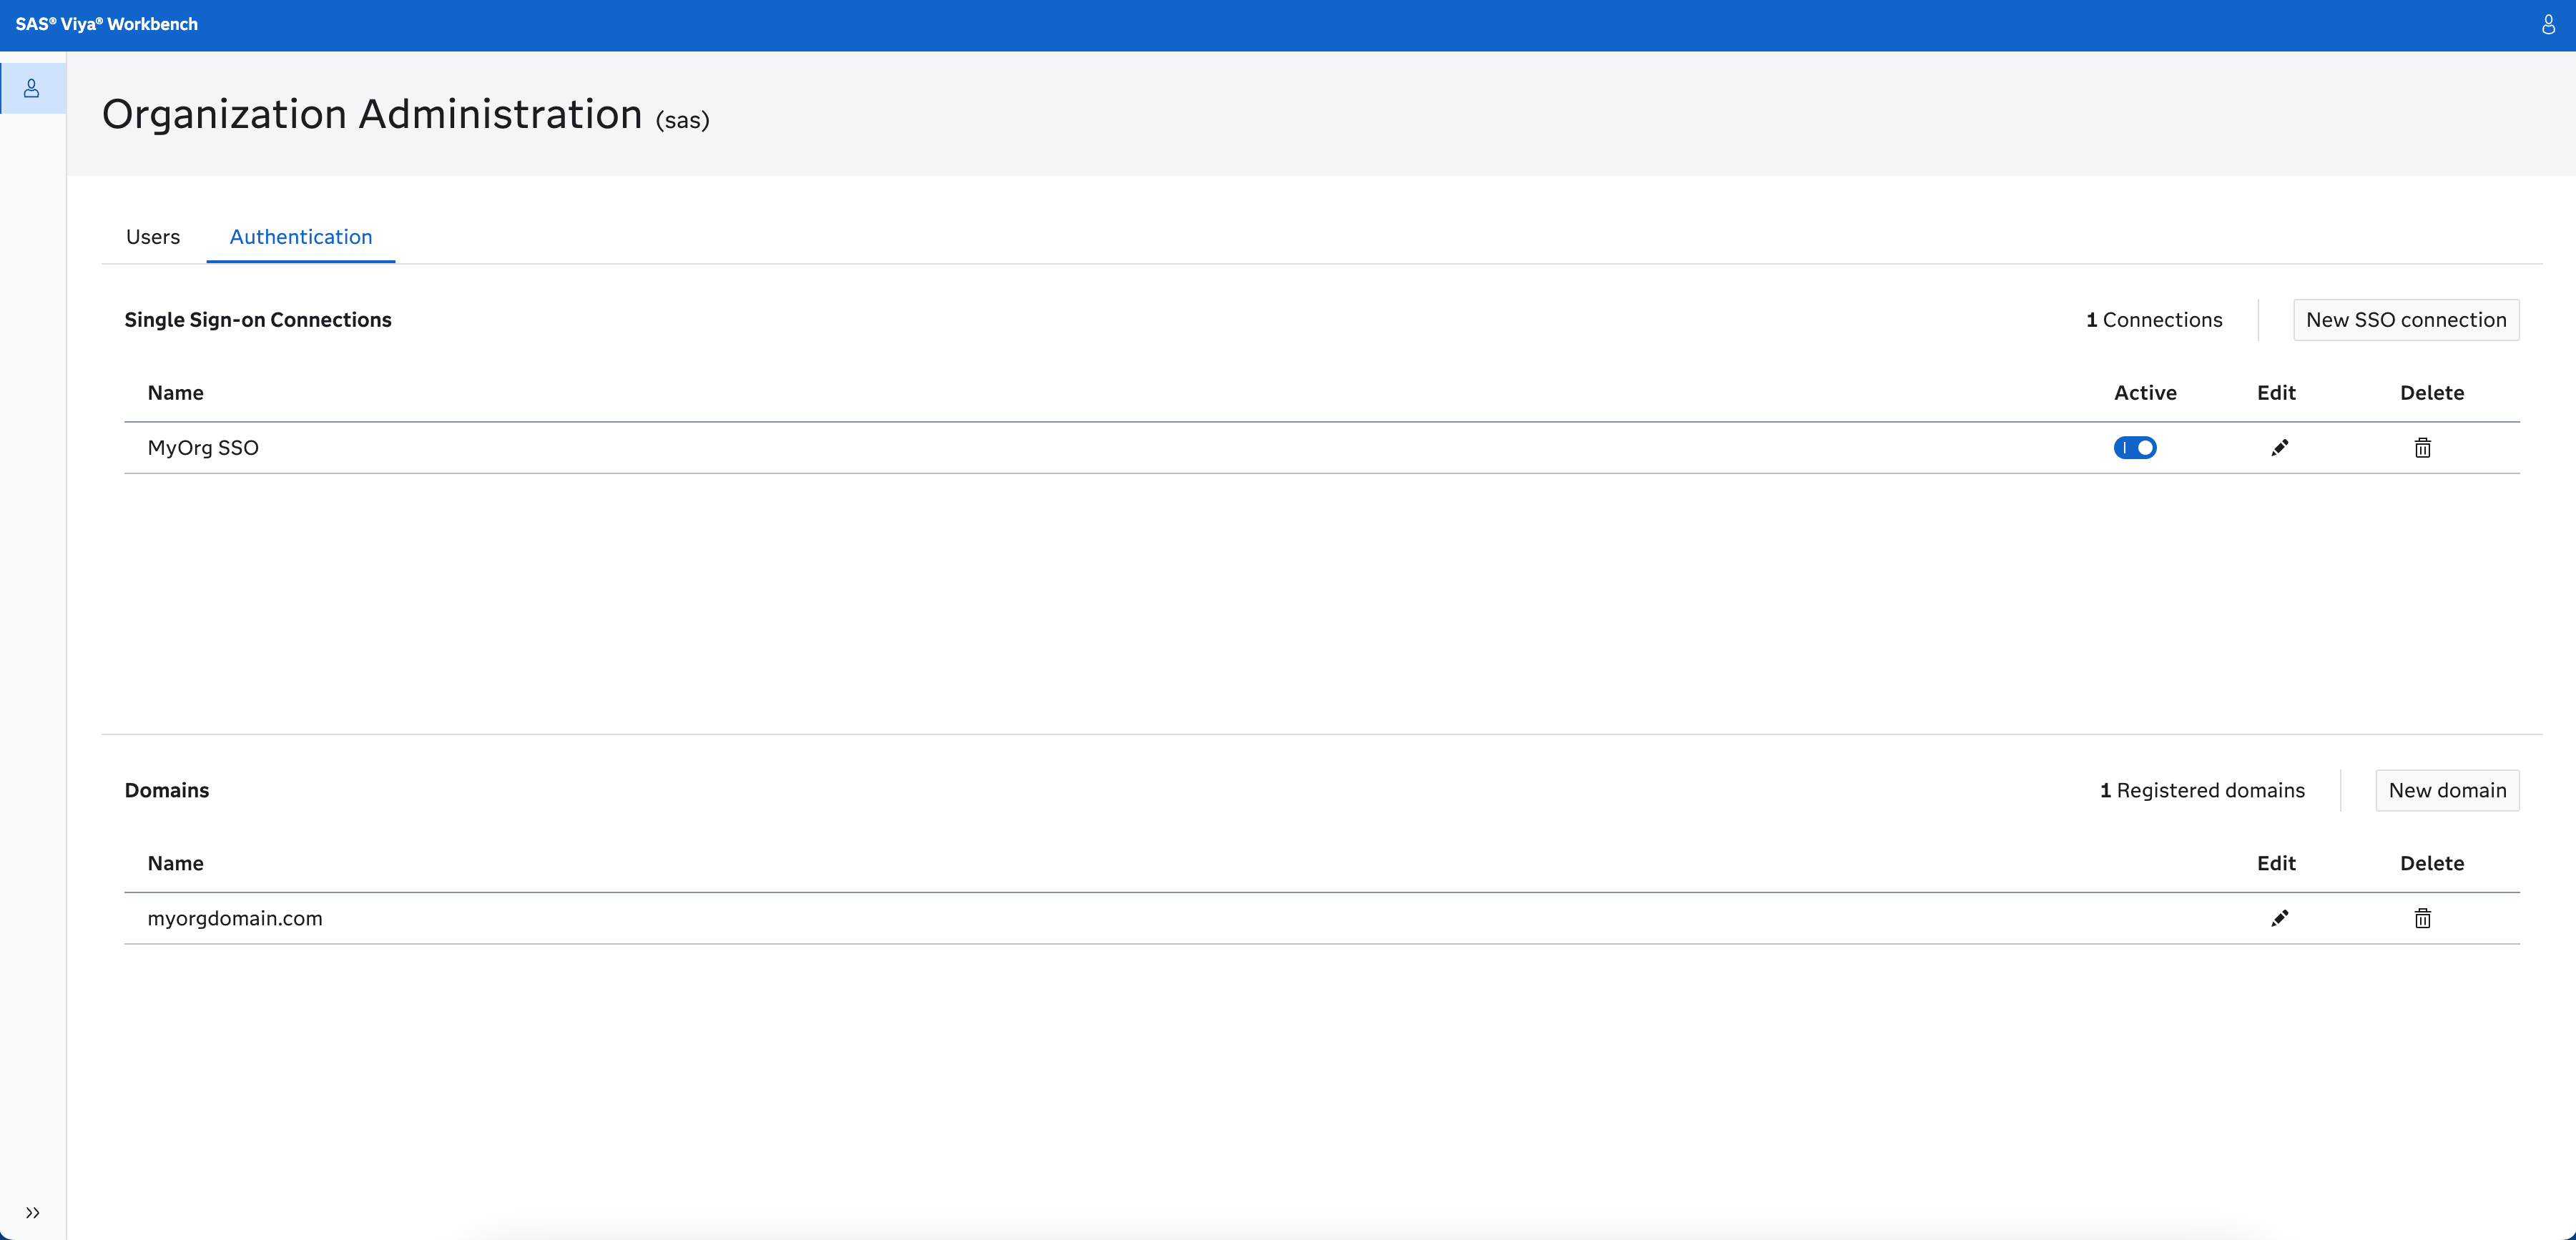Click the trash icon in the Domains table
The height and width of the screenshot is (1240, 2576).
pos(2422,918)
